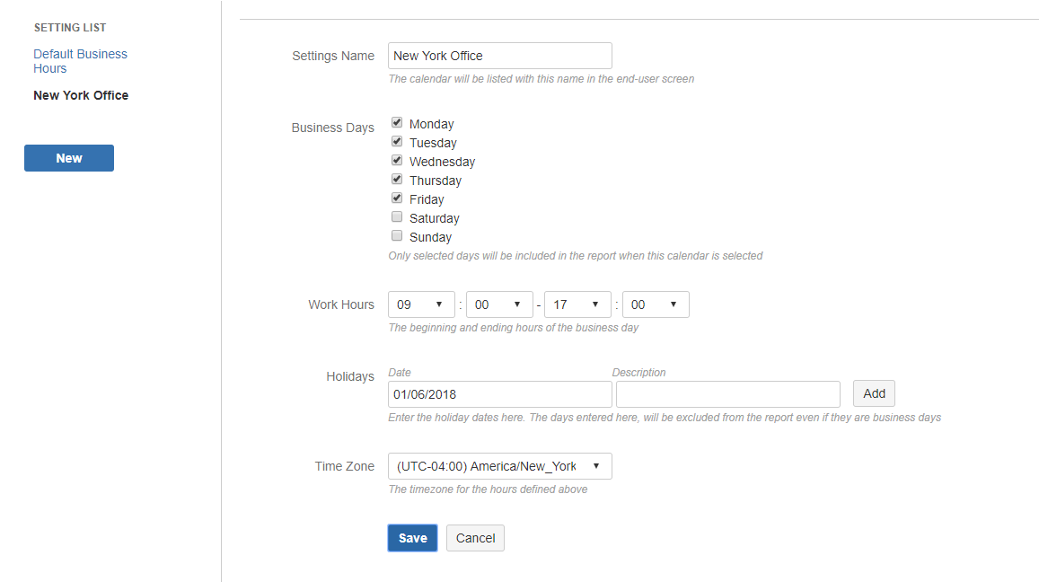The width and height of the screenshot is (1039, 582).
Task: Open the Time Zone dropdown
Action: point(499,466)
